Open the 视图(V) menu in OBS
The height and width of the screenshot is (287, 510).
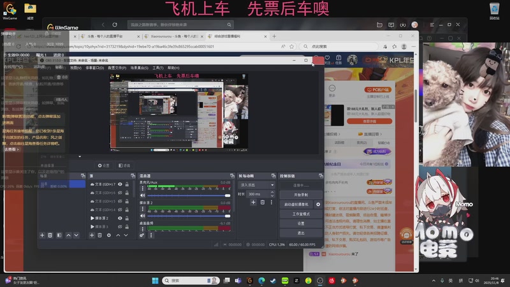click(75, 68)
